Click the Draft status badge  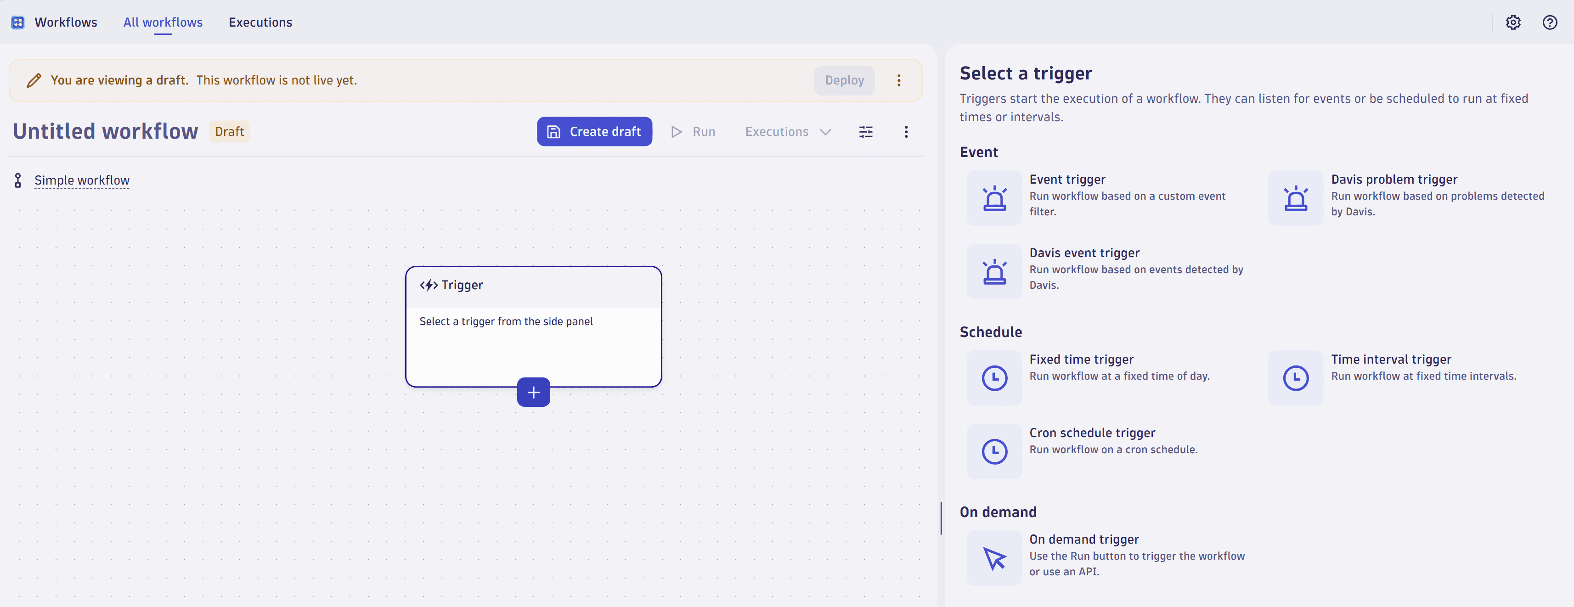pyautogui.click(x=229, y=132)
